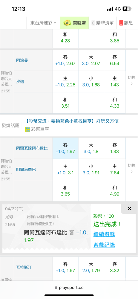Screen dimensions: 138x299
Task: Close the bet confirmation popup with X
Action: click(x=129, y=209)
